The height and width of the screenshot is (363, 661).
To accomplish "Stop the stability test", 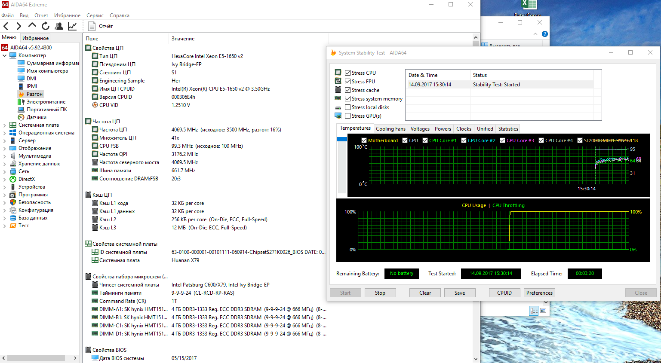I will coord(380,293).
